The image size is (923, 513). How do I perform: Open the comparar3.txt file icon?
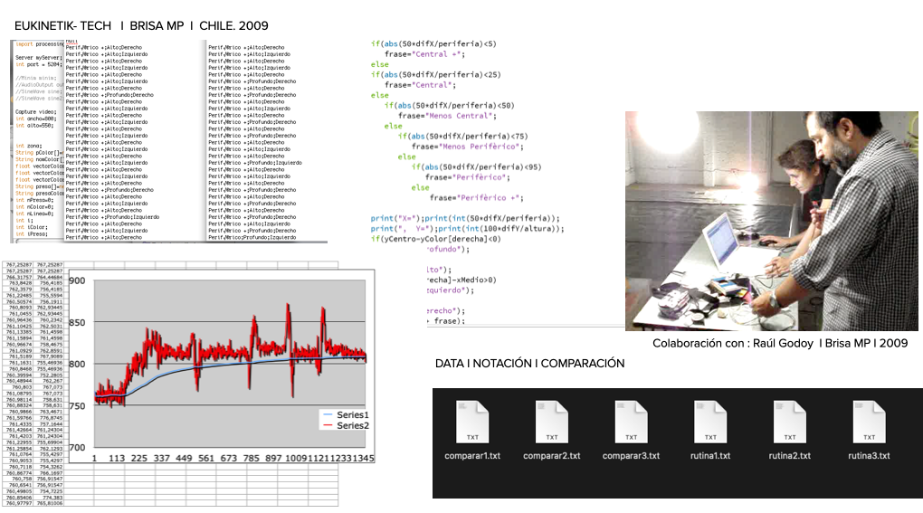tap(631, 421)
